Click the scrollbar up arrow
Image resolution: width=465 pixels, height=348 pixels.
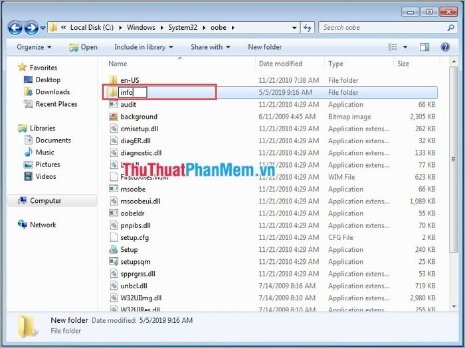tap(454, 62)
